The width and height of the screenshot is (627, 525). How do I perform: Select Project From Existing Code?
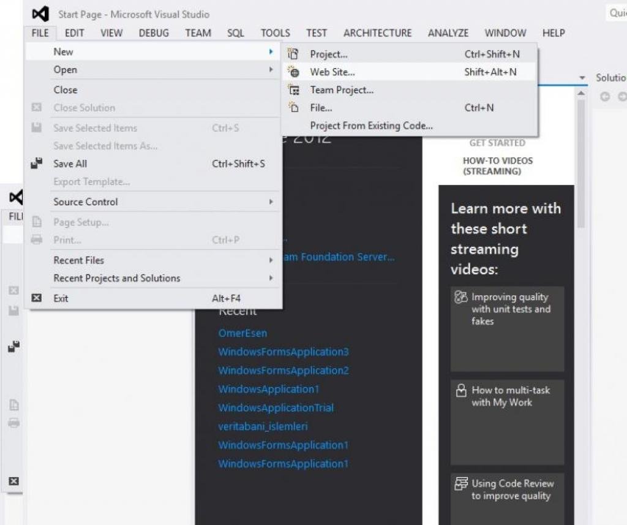(x=371, y=126)
